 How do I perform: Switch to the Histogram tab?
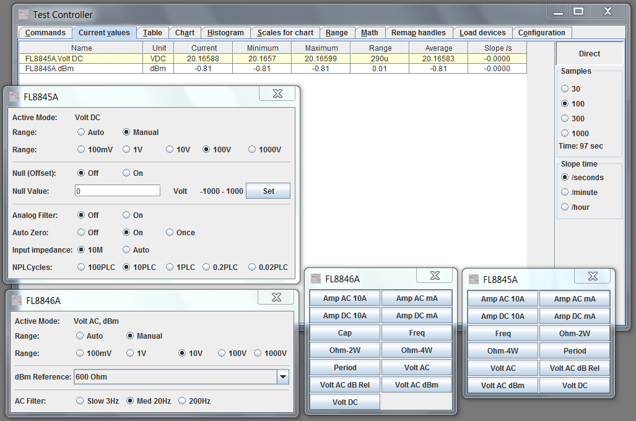[225, 33]
